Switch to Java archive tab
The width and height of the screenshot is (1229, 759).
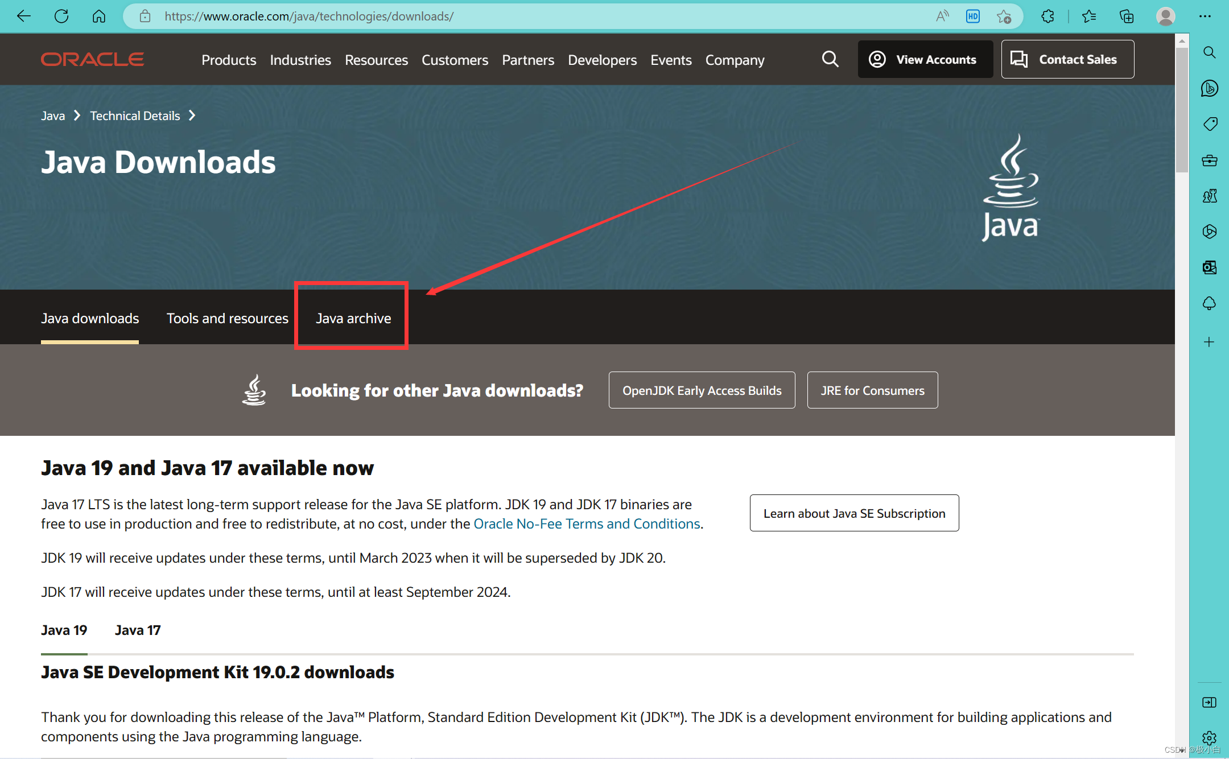(353, 318)
